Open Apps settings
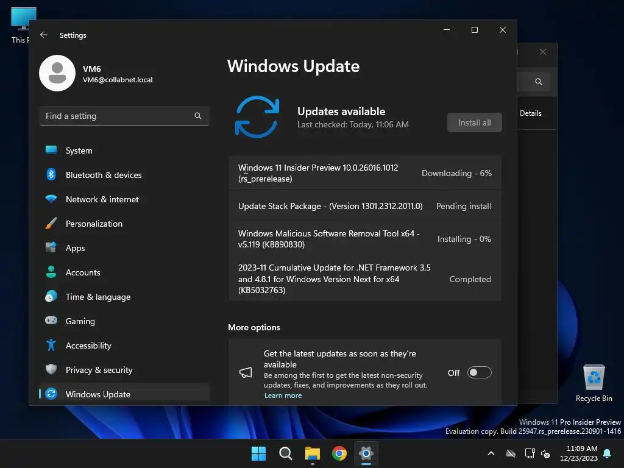This screenshot has width=624, height=468. point(124,248)
